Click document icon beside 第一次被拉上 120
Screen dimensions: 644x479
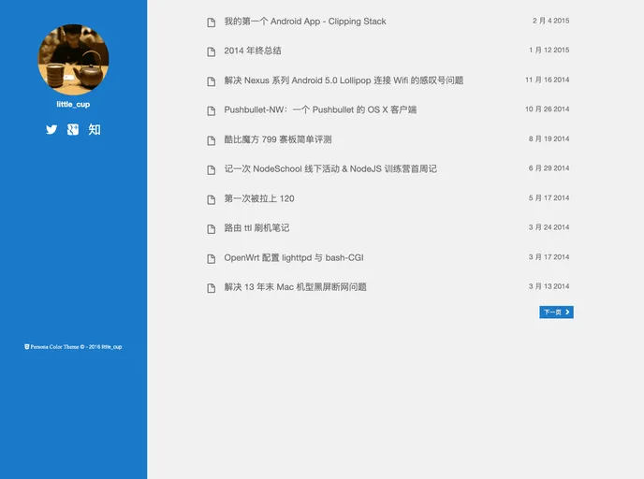[x=212, y=199]
